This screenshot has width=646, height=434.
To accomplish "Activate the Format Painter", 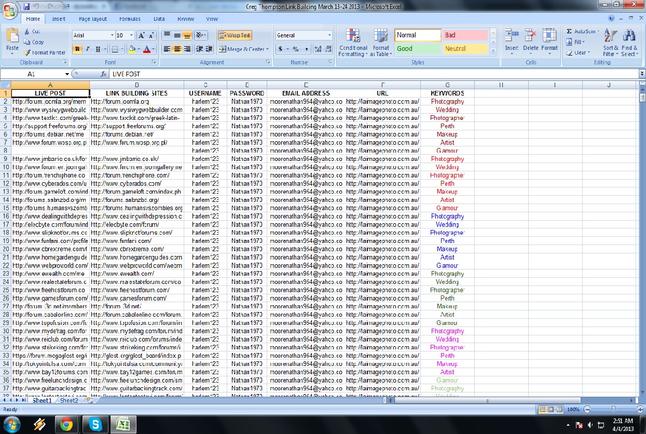I will click(x=44, y=52).
